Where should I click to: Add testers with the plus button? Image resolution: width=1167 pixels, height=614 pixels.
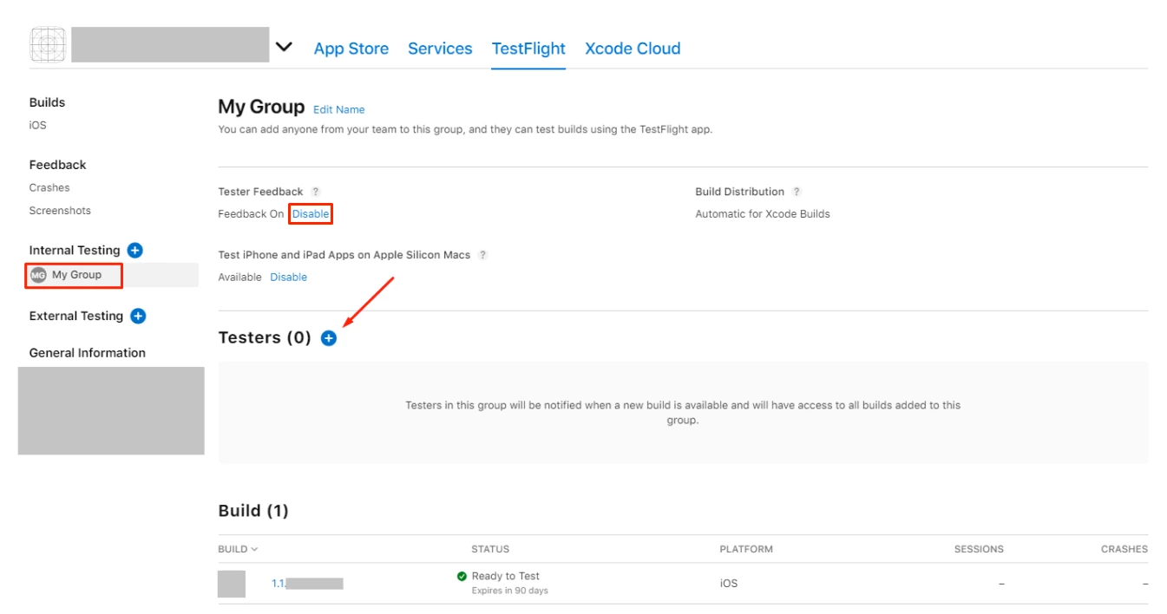[328, 338]
